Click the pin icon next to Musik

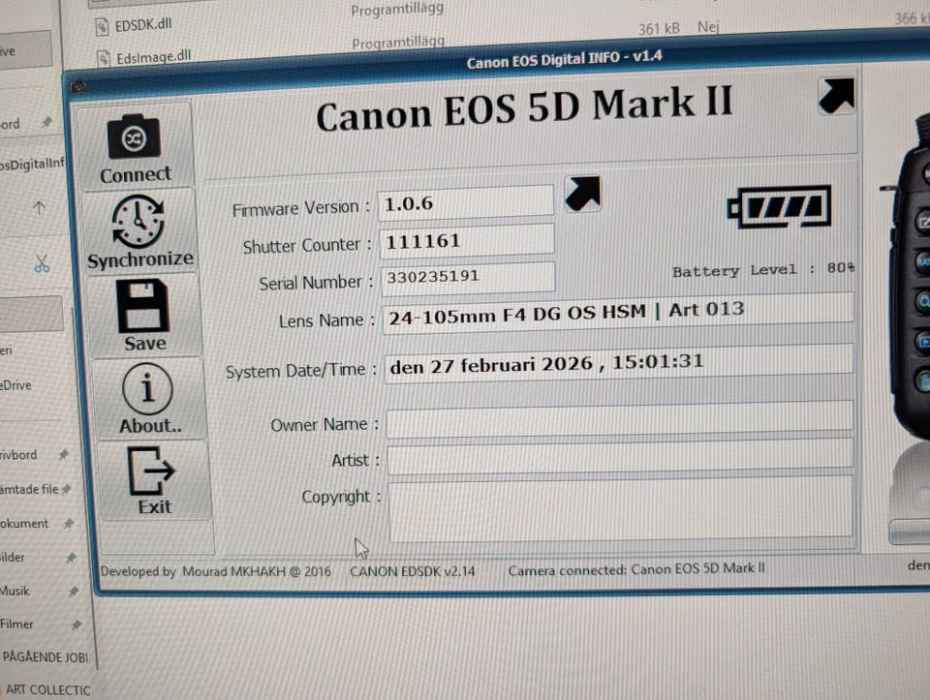pos(75,591)
